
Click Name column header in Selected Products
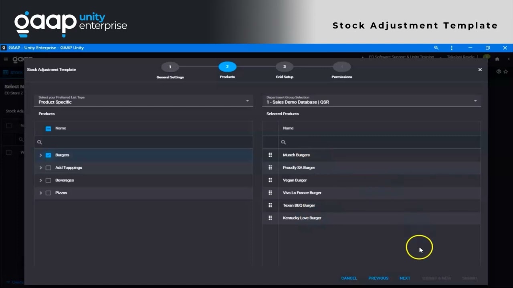pyautogui.click(x=288, y=128)
